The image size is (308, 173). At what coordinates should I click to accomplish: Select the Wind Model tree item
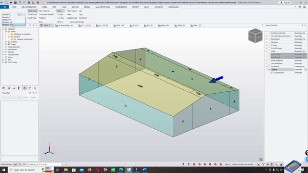pyautogui.click(x=12, y=49)
